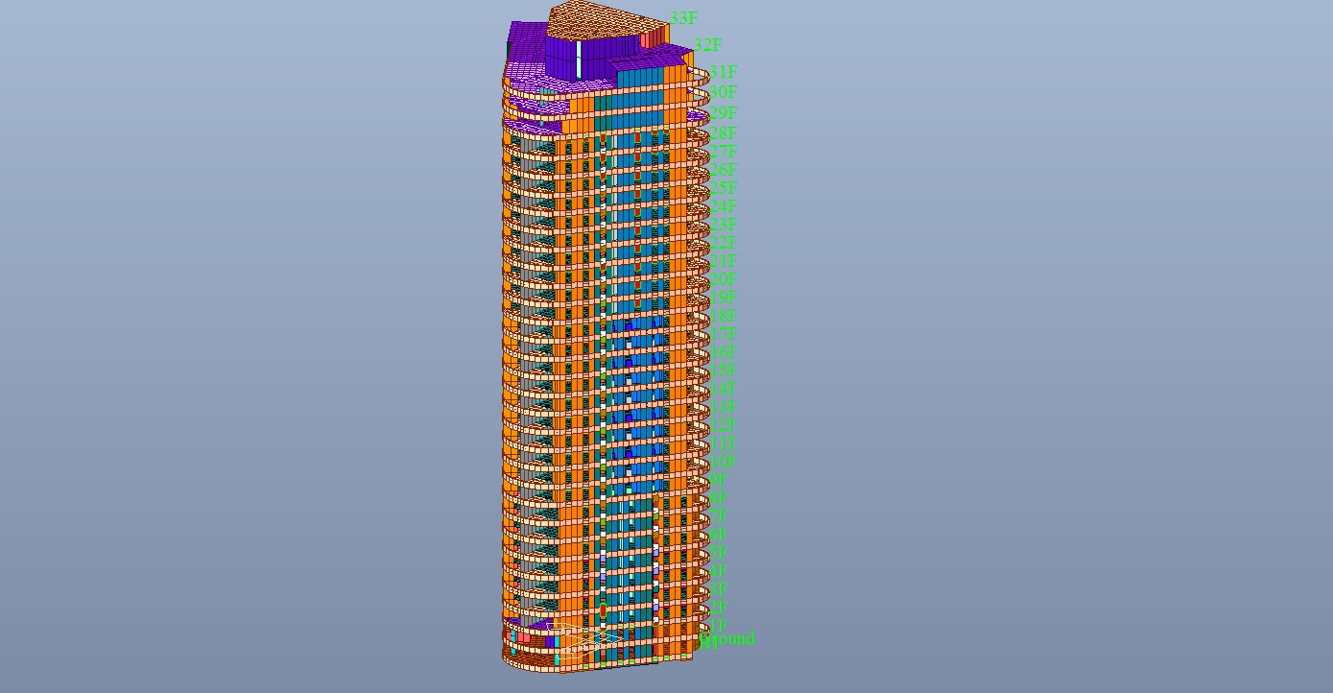
Task: Pick the 4F level label
Action: pos(718,571)
